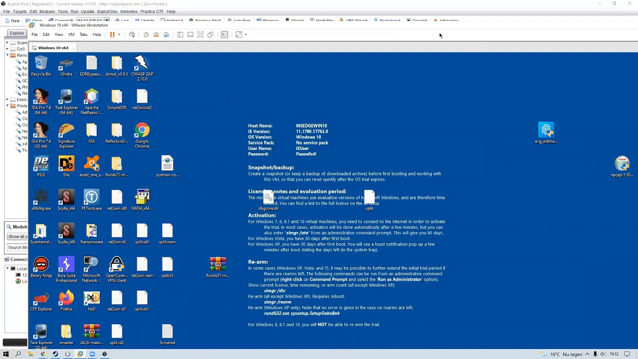The height and width of the screenshot is (359, 638).
Task: Open VMware View menu
Action: coord(59,34)
